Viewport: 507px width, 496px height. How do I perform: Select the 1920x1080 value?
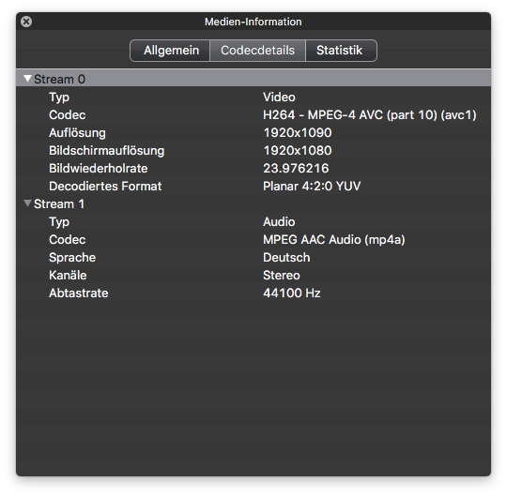(x=298, y=150)
